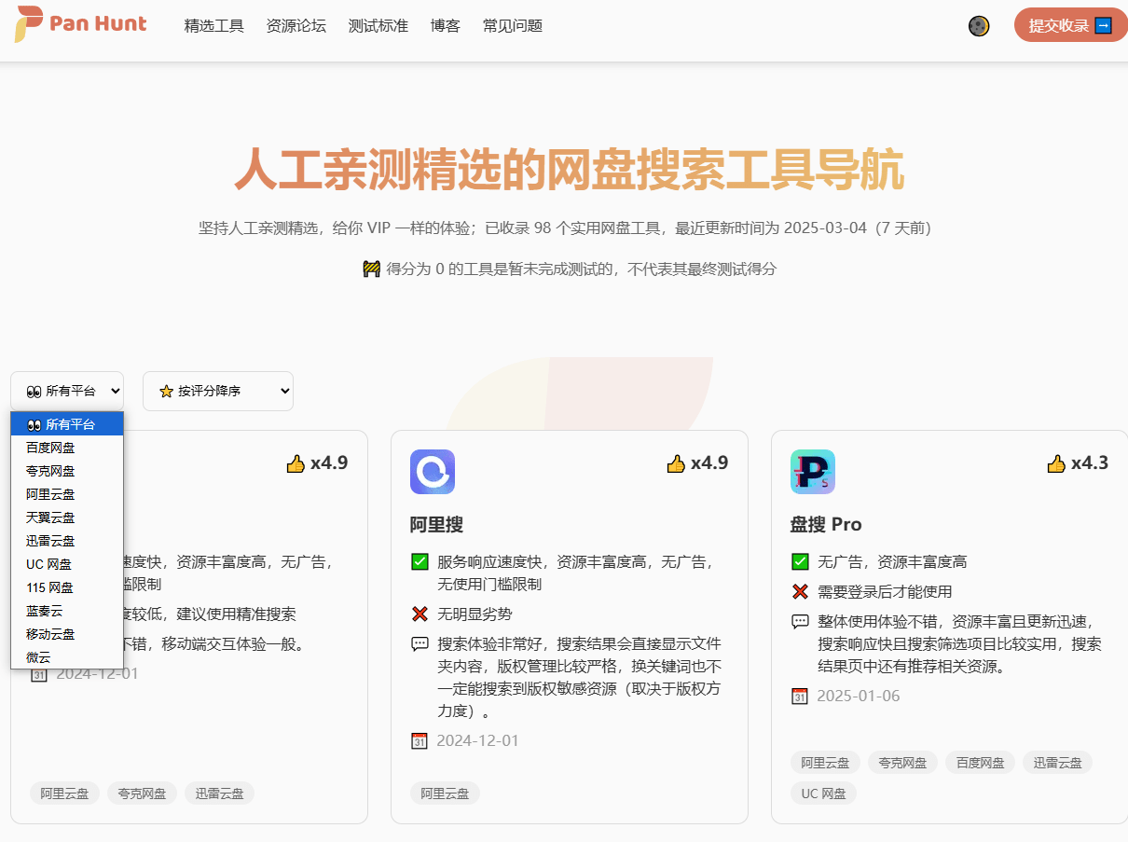1128x842 pixels.
Task: Open the 按评分降序 sort dropdown
Action: pyautogui.click(x=217, y=391)
